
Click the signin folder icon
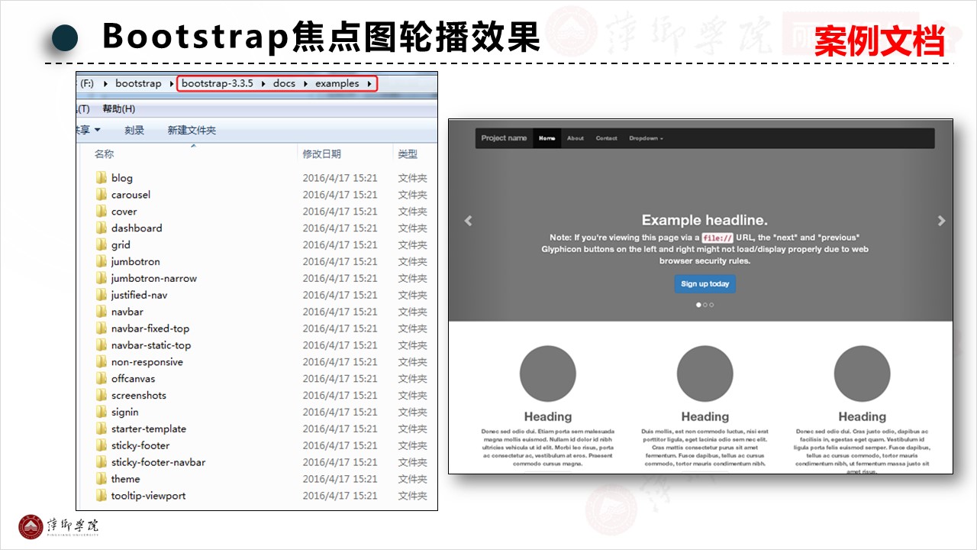pyautogui.click(x=102, y=412)
